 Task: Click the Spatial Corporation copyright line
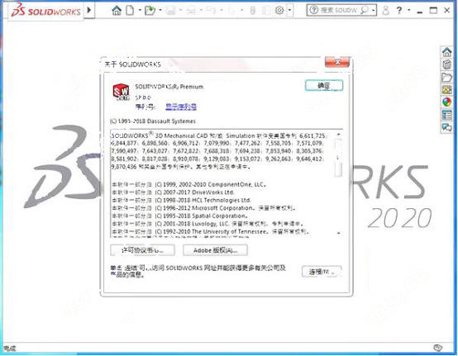pyautogui.click(x=180, y=216)
